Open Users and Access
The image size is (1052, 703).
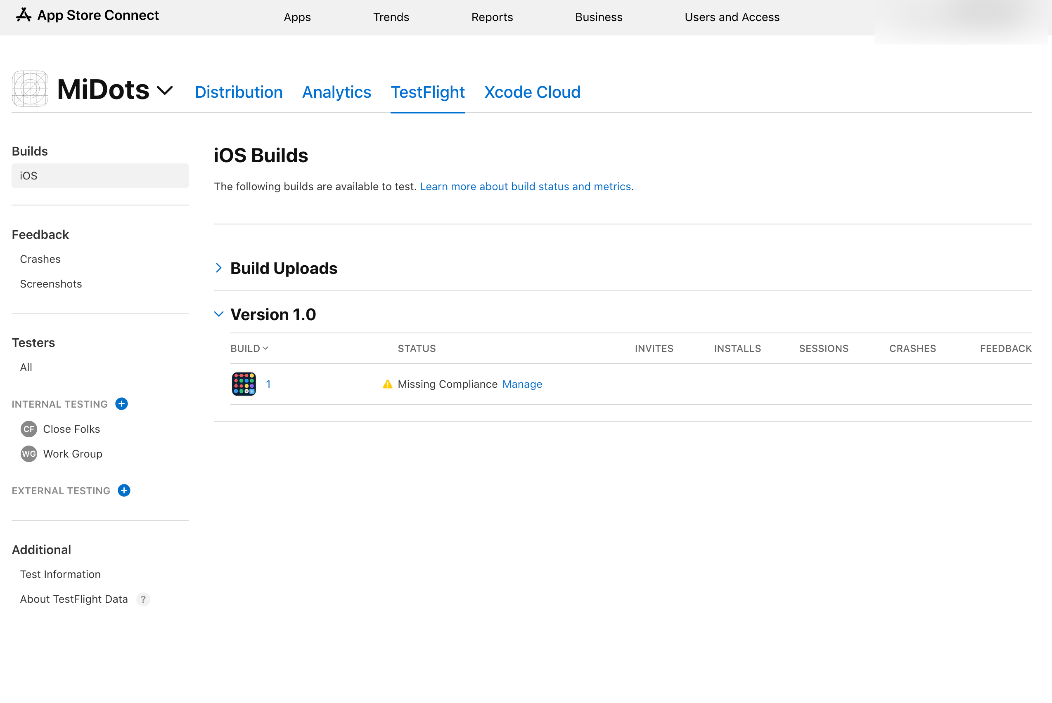(732, 17)
